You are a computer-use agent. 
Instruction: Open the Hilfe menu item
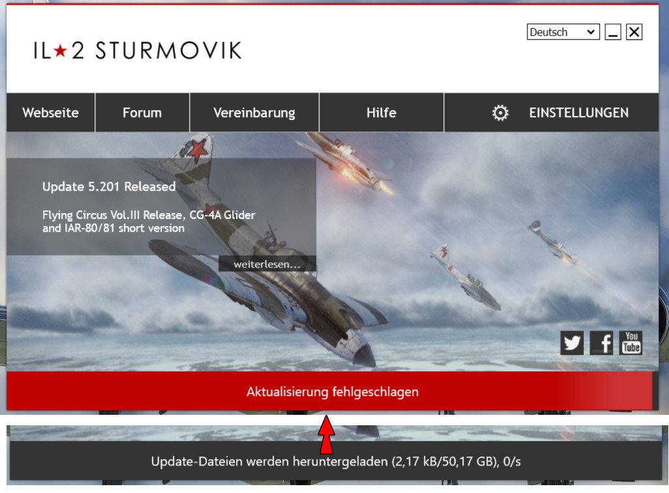coord(381,113)
